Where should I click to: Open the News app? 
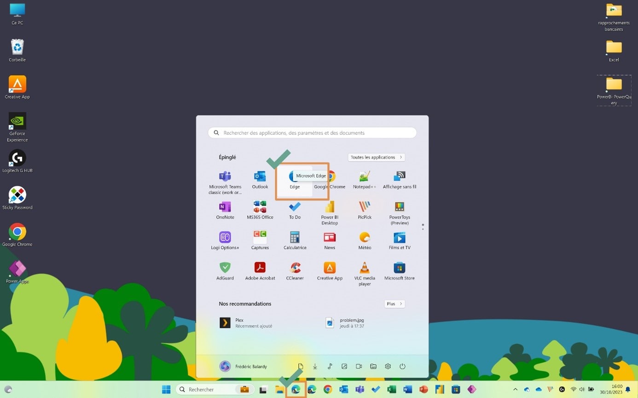point(330,241)
